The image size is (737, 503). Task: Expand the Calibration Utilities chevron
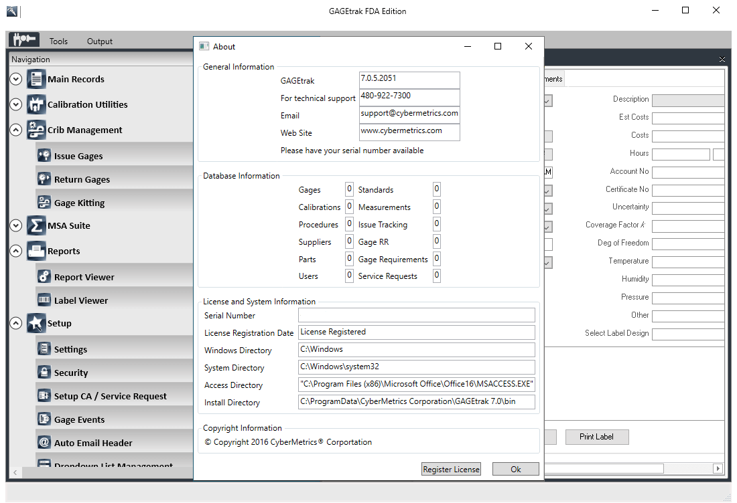[x=16, y=105]
